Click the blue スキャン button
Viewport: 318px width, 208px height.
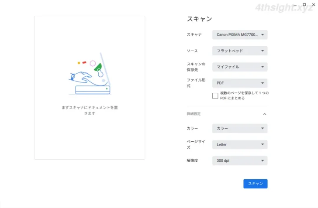coord(256,184)
